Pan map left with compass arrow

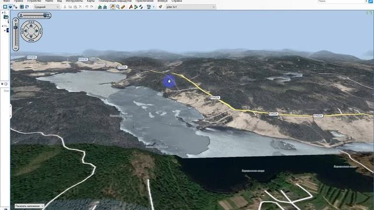[x=26, y=31]
